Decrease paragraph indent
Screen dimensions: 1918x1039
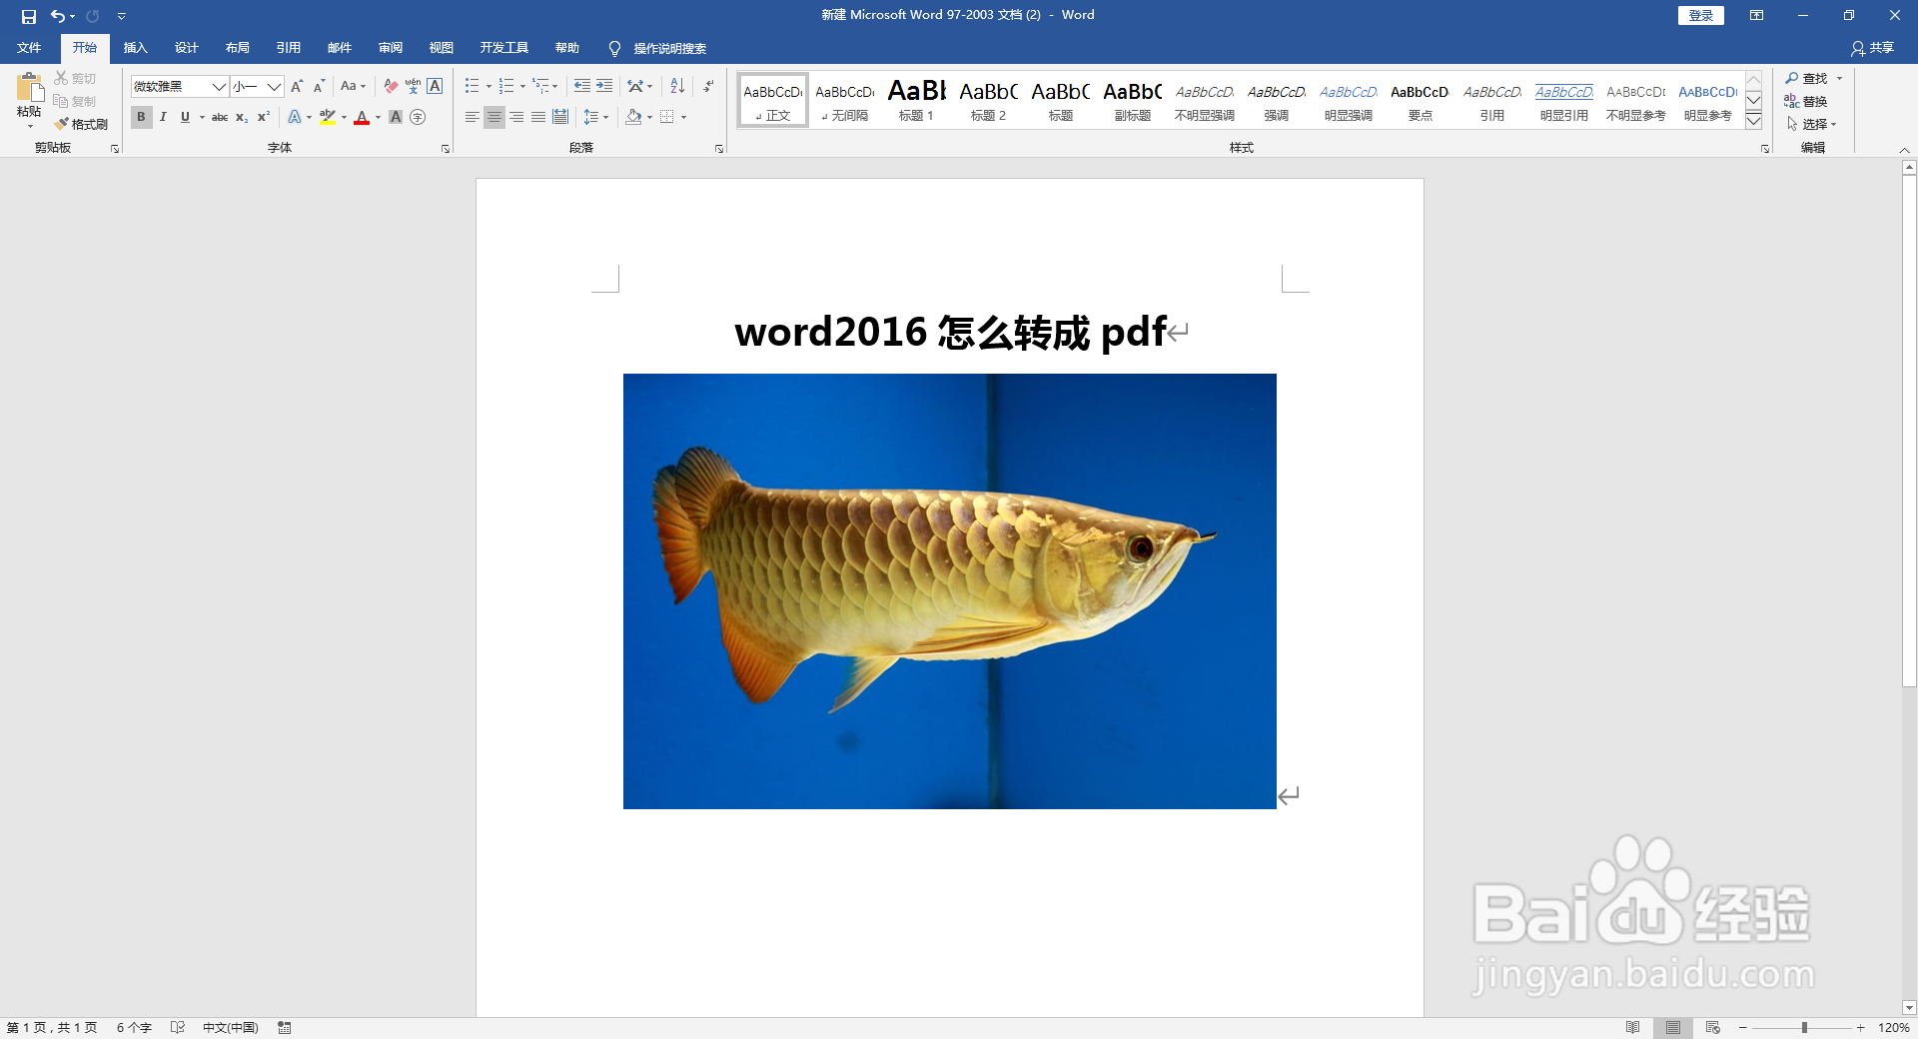(x=582, y=86)
